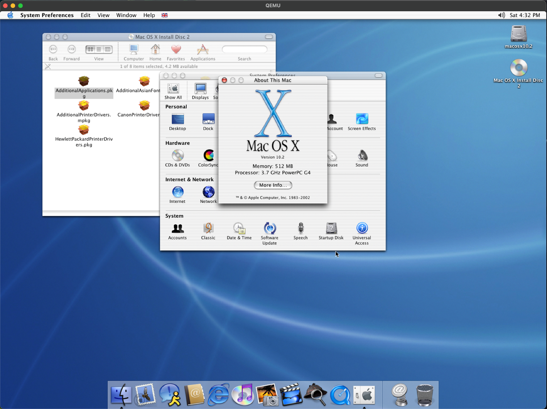This screenshot has width=547, height=409.
Task: Switch Finder to list view
Action: tap(99, 49)
